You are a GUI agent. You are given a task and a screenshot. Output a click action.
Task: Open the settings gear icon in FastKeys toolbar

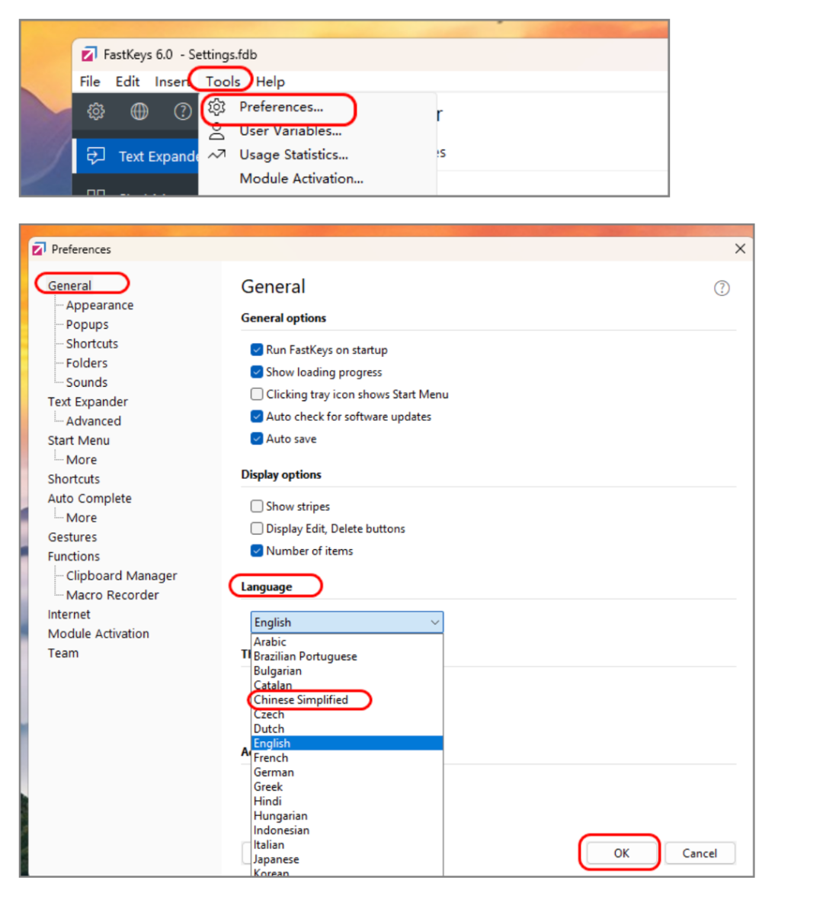(x=96, y=111)
